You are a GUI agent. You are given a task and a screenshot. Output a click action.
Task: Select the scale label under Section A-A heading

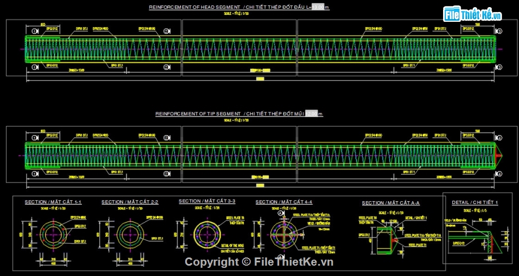click(x=391, y=212)
